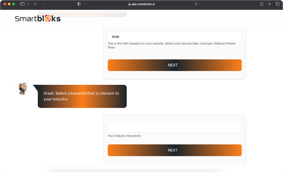Image resolution: width=283 pixels, height=172 pixels.
Task: Click the app.smartbloks.ai address bar
Action: point(141,4)
